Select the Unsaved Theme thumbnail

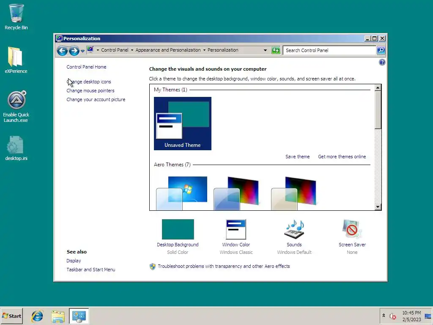183,124
